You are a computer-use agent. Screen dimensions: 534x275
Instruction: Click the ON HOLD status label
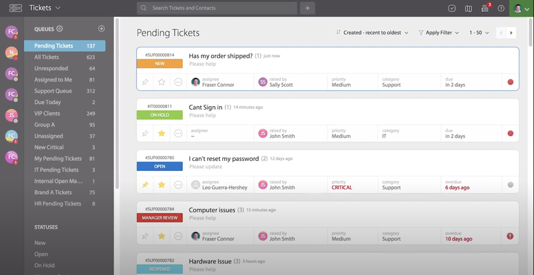click(160, 115)
